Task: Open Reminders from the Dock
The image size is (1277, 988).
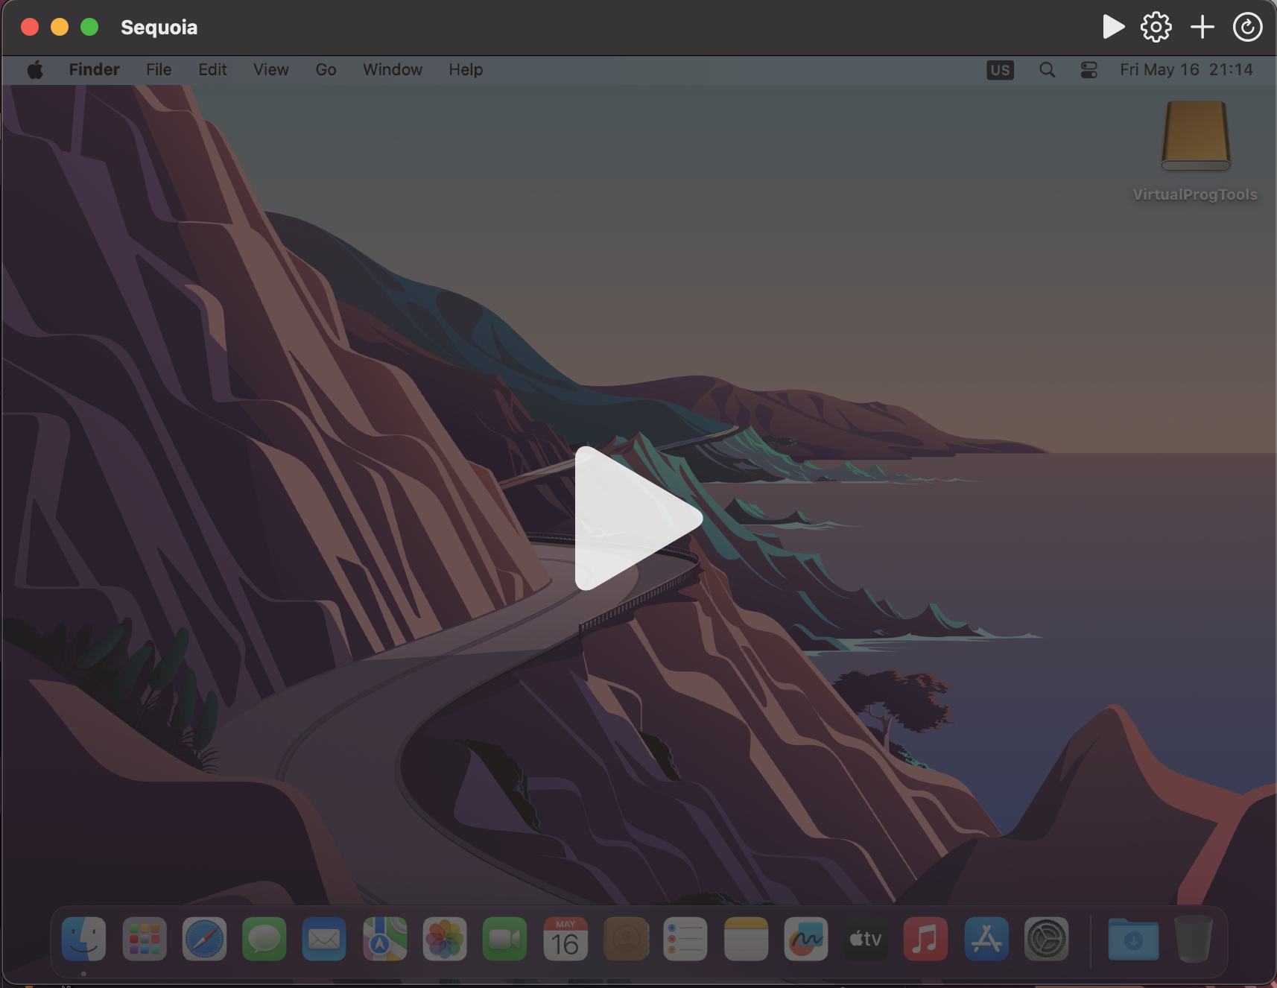Action: coord(685,939)
